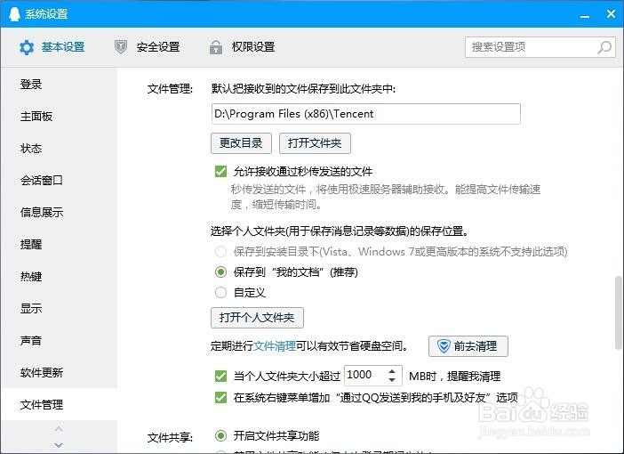Click the 前去清理 button
The image size is (624, 454).
[468, 346]
